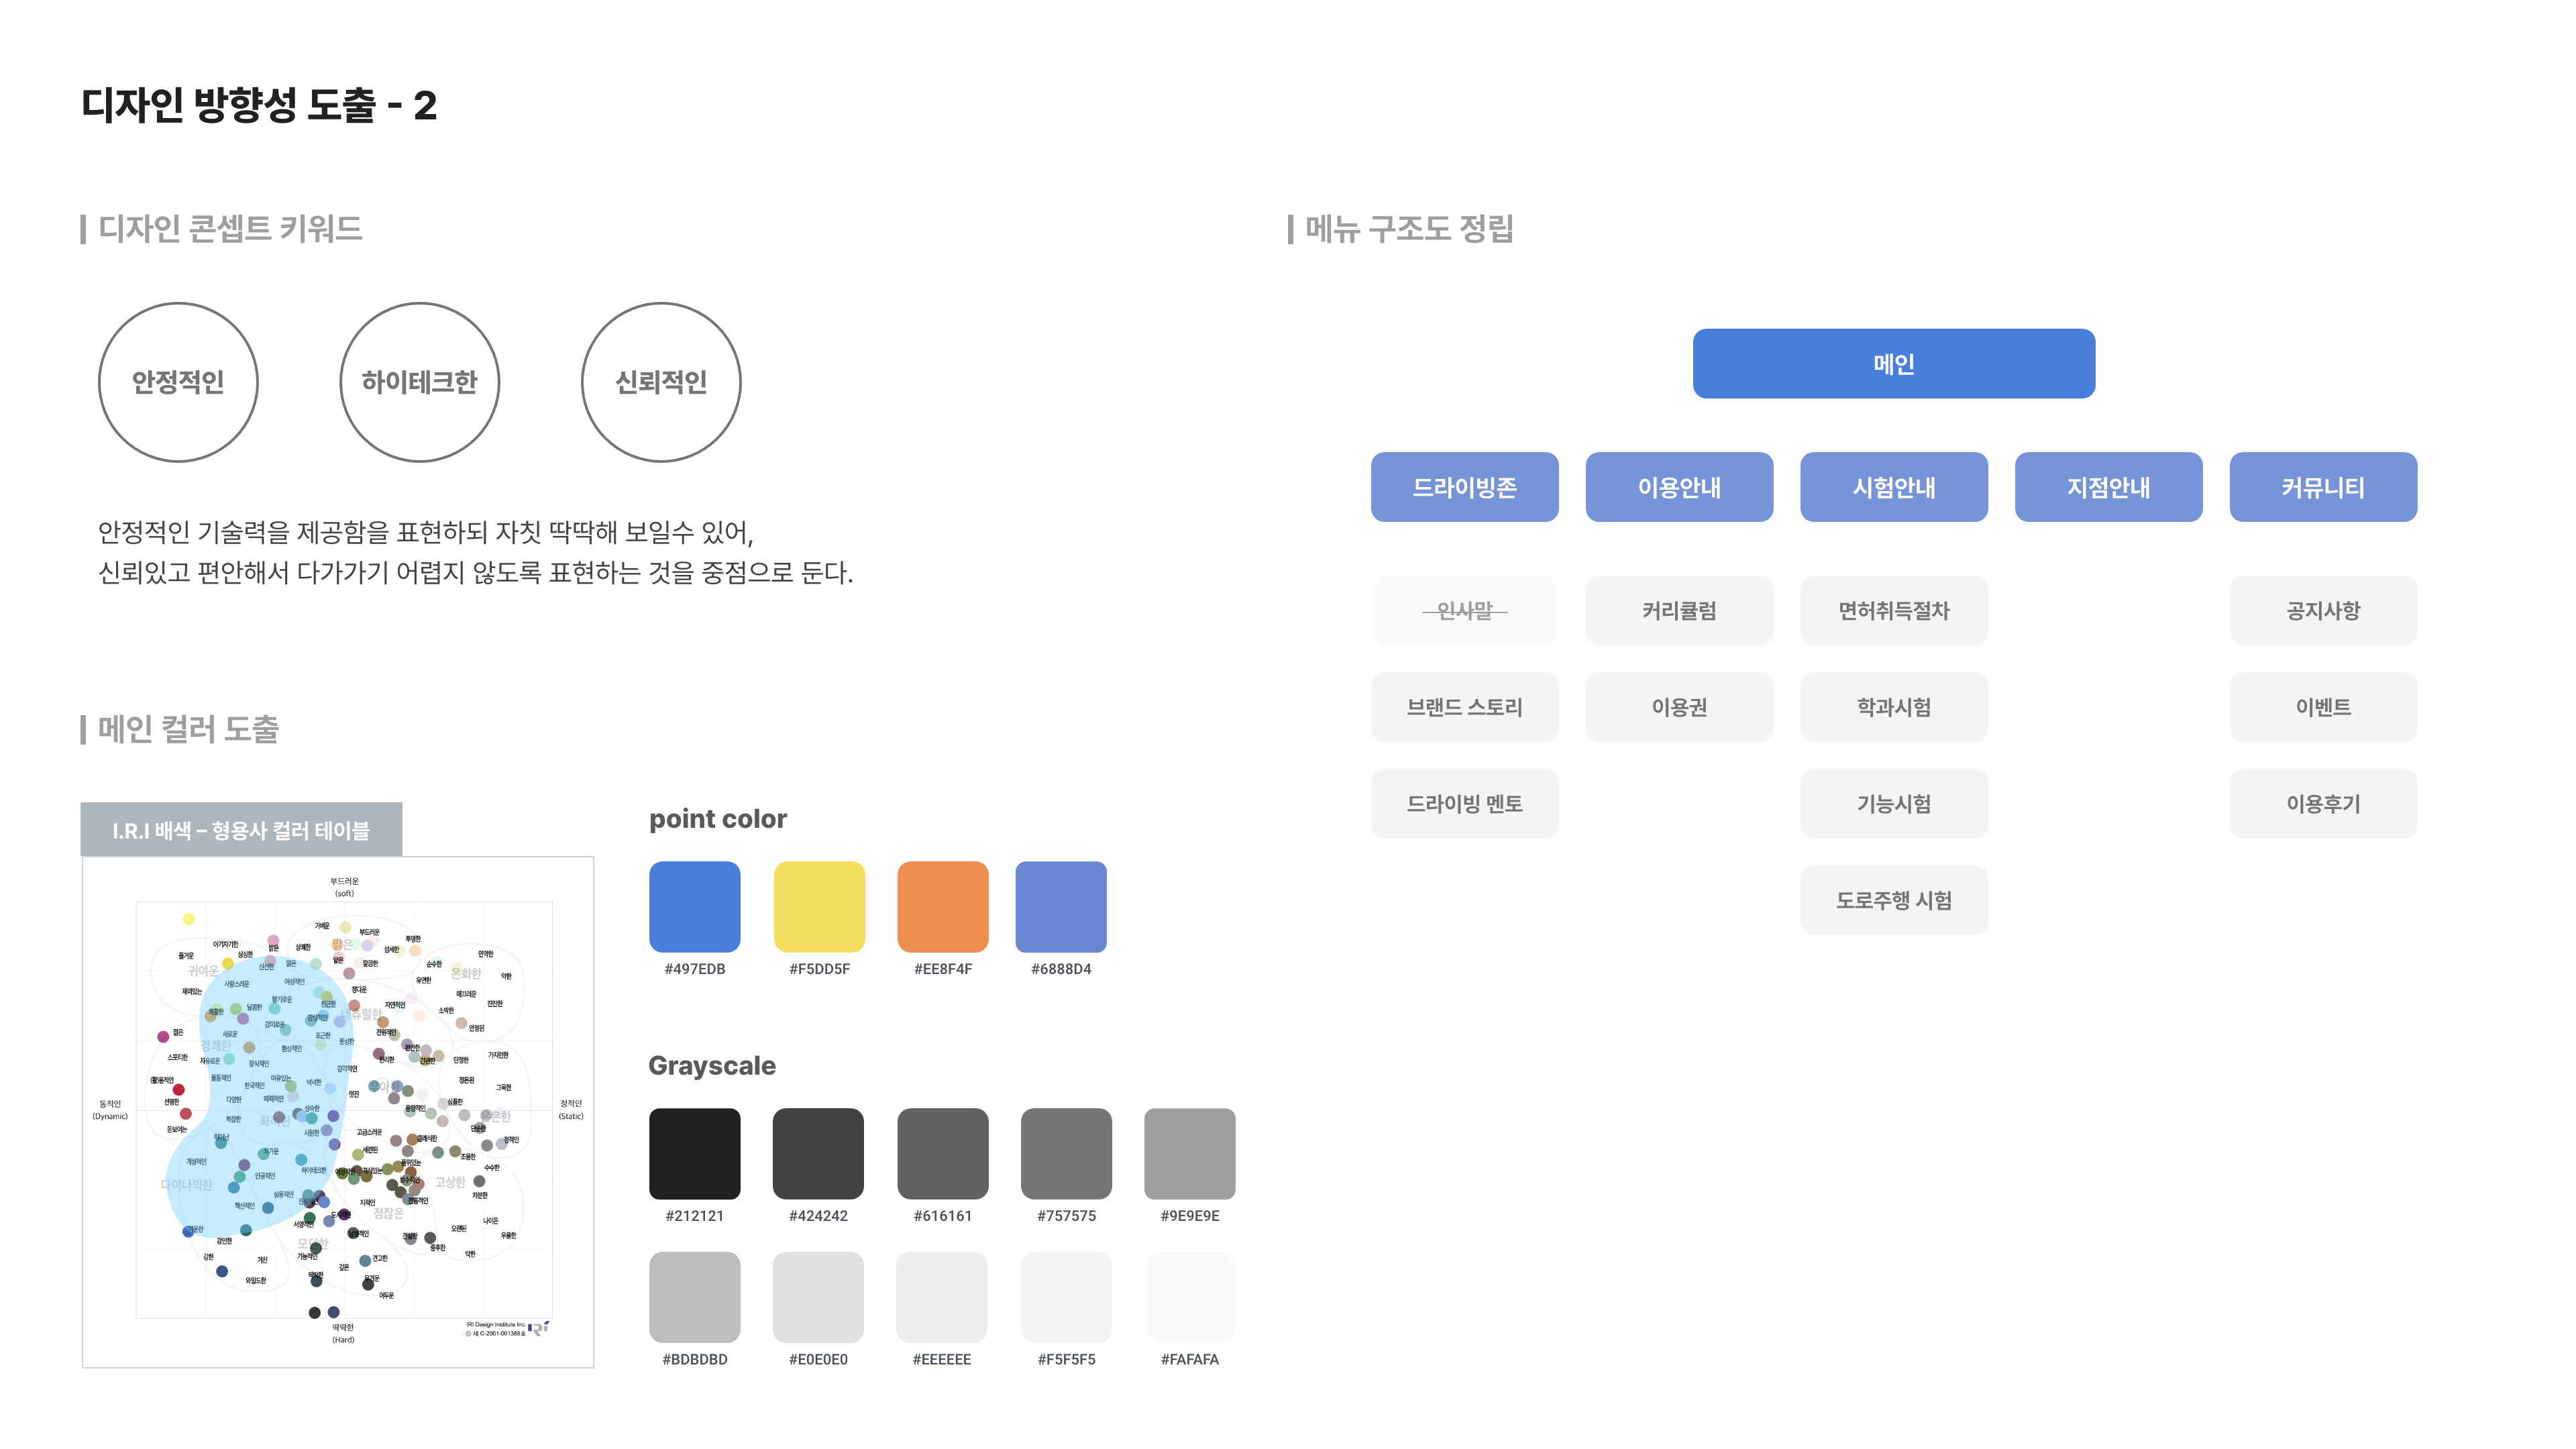This screenshot has height=1449, width=2576.
Task: Pick the yellow #F5DD5F color swatch
Action: (819, 906)
